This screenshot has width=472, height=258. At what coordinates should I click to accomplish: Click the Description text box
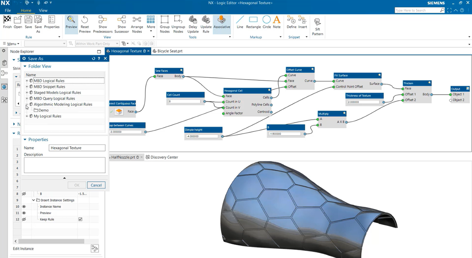[x=65, y=165]
